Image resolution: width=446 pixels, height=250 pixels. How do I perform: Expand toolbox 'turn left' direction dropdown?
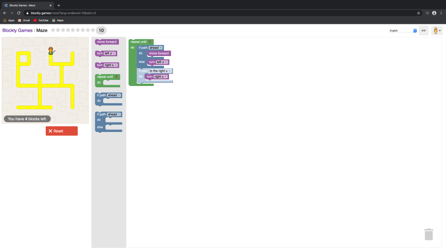point(109,53)
